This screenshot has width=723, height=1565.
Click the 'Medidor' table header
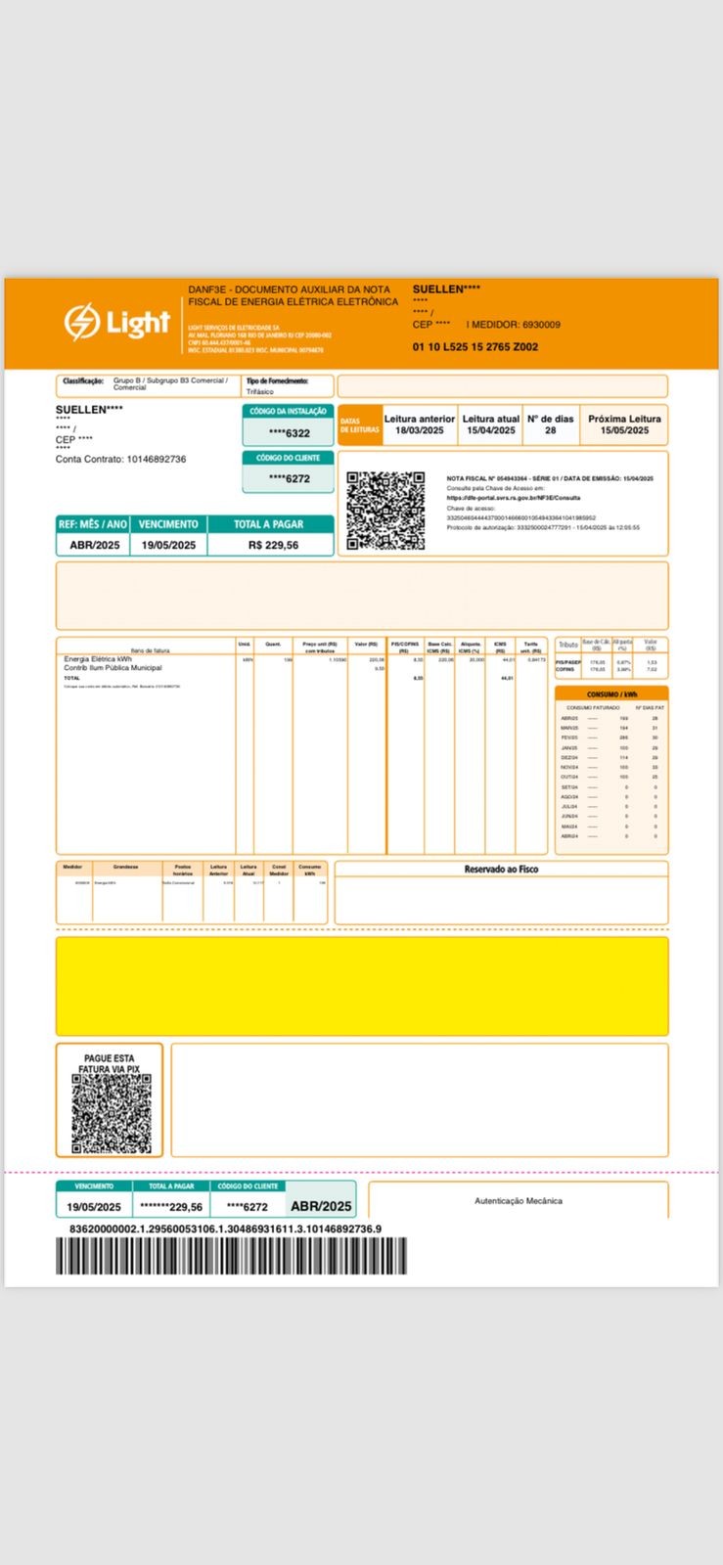tap(72, 867)
